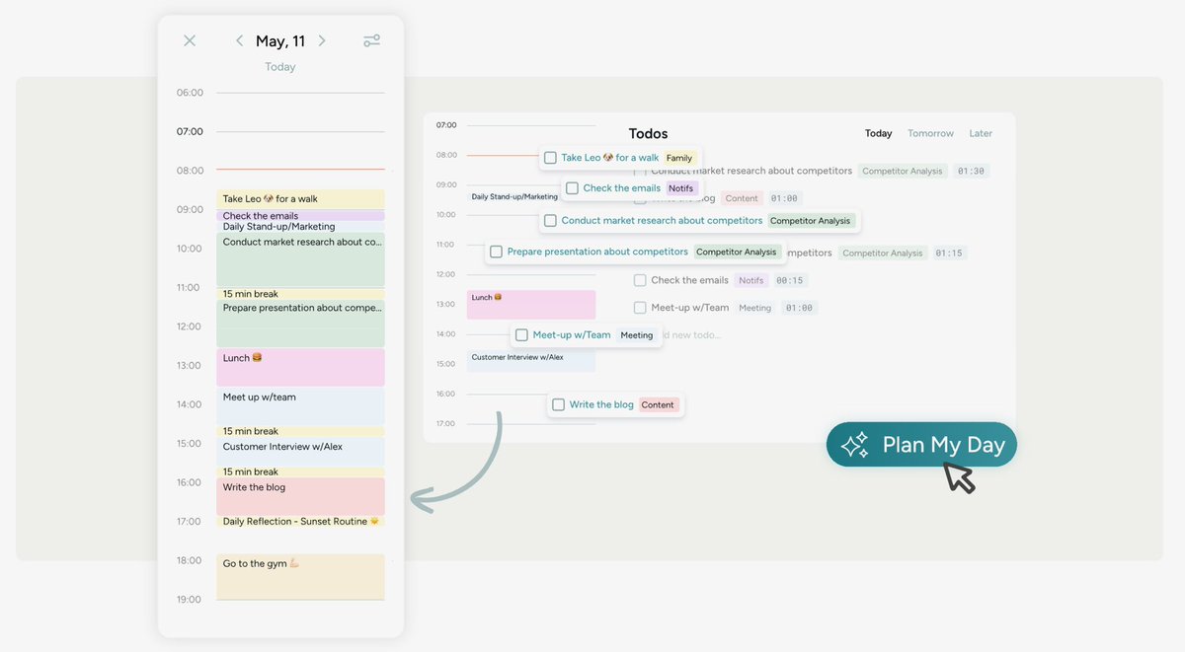
Task: Open the "Prepare presentation about compe..." schedule block
Action: point(300,324)
